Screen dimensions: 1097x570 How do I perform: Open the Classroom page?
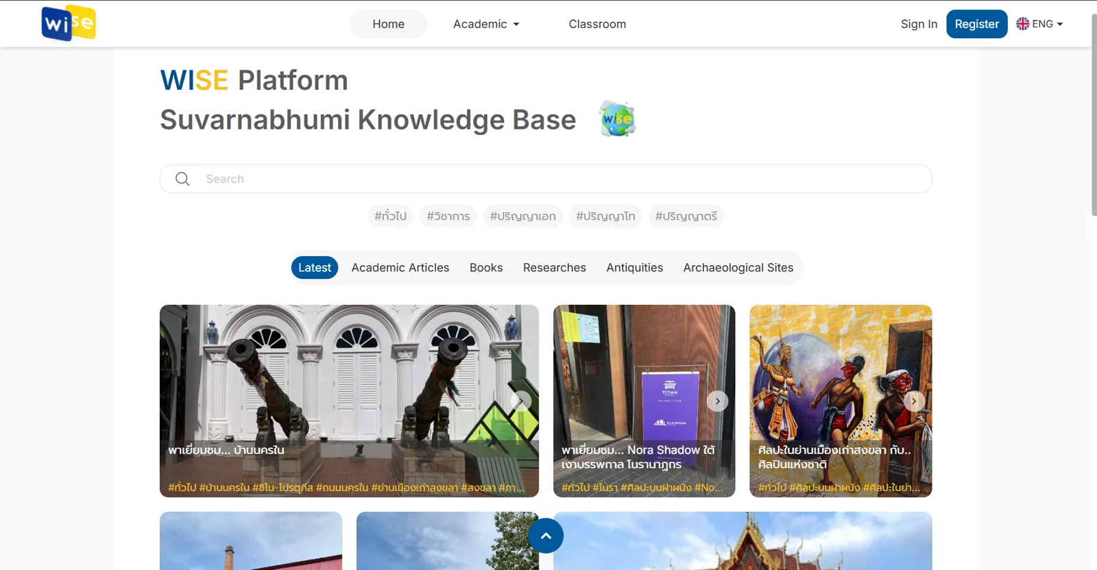597,24
